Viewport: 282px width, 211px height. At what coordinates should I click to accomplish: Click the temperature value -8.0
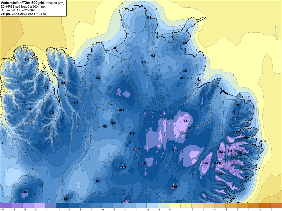click(x=98, y=78)
